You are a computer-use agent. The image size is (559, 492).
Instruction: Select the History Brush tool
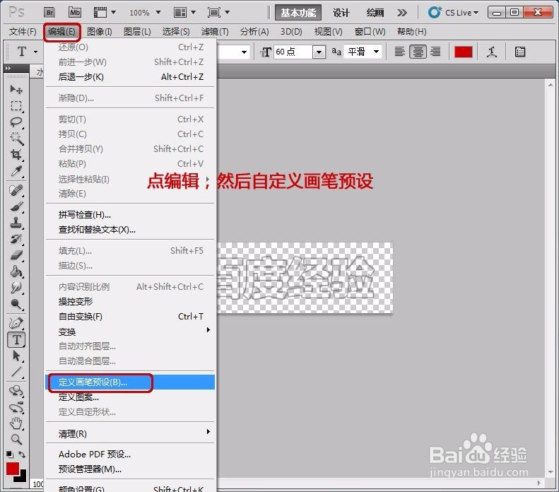coord(16,239)
